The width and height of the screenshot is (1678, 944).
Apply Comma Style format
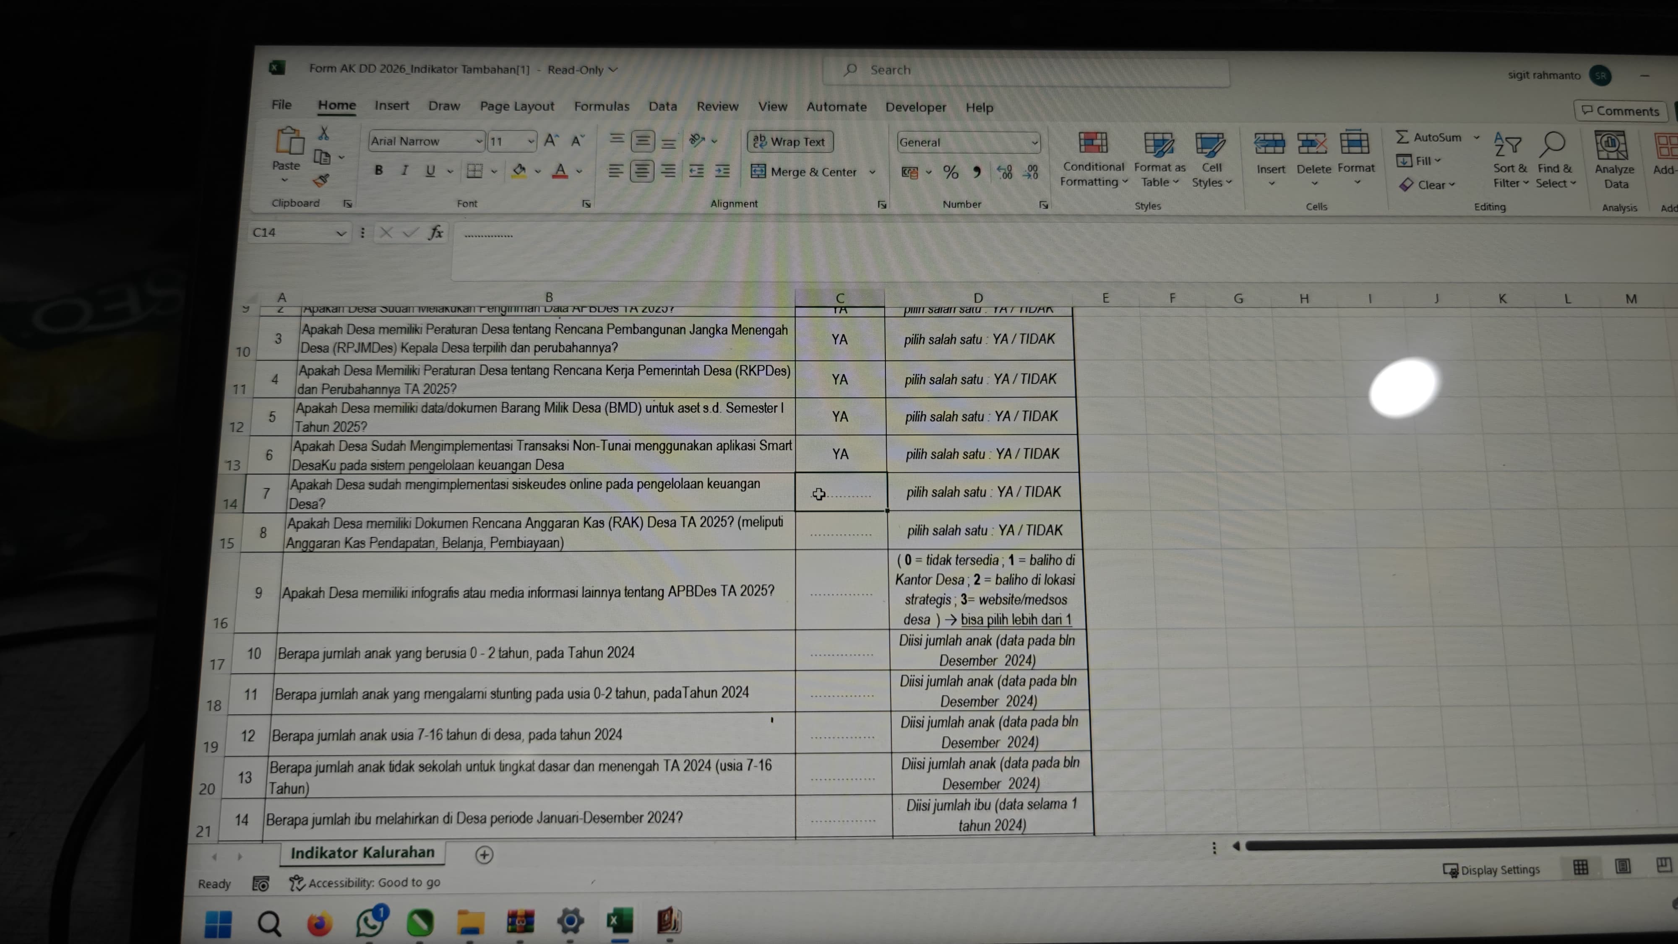pos(977,172)
